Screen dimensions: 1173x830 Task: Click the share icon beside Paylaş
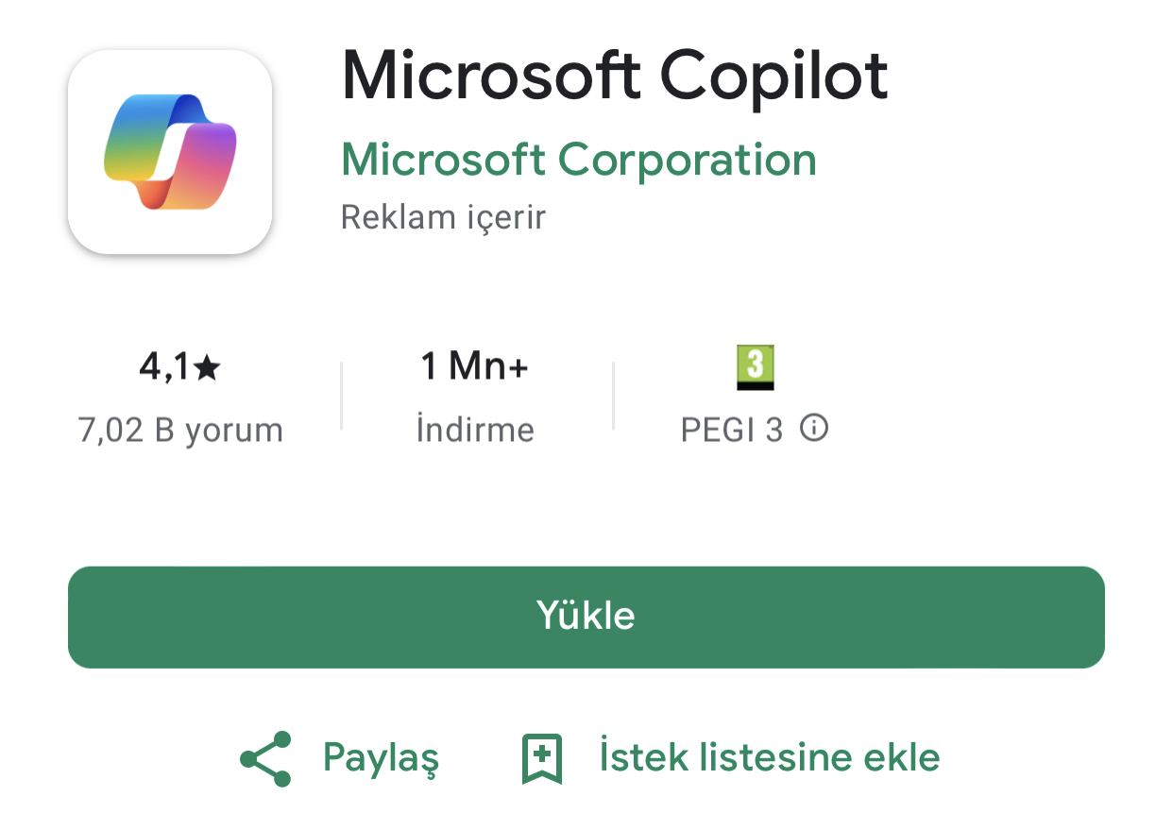pyautogui.click(x=266, y=758)
